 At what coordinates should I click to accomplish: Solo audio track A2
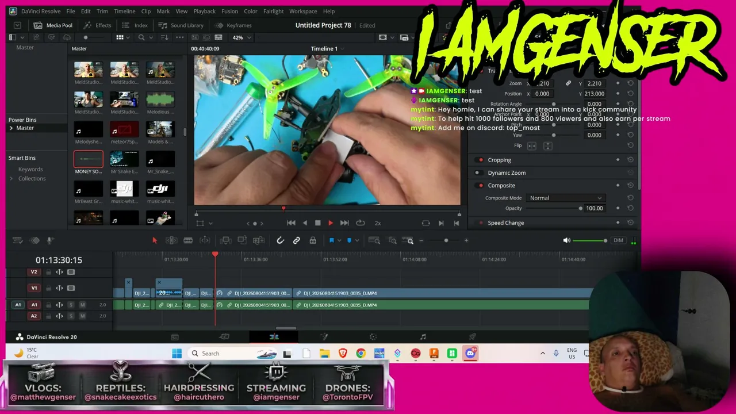71,316
